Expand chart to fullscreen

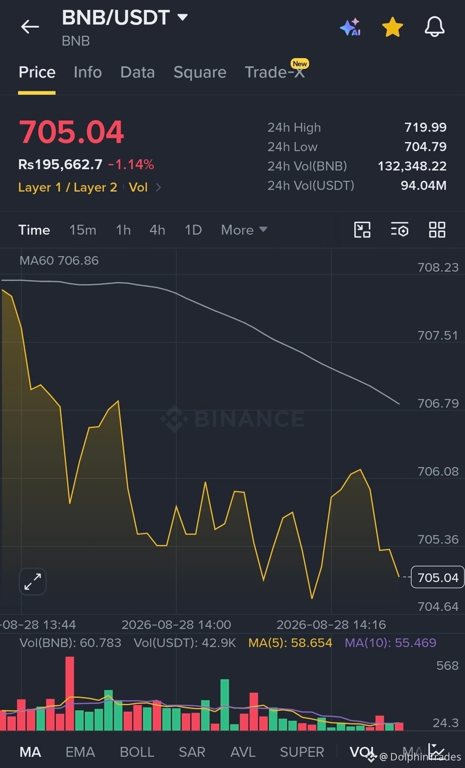33,582
